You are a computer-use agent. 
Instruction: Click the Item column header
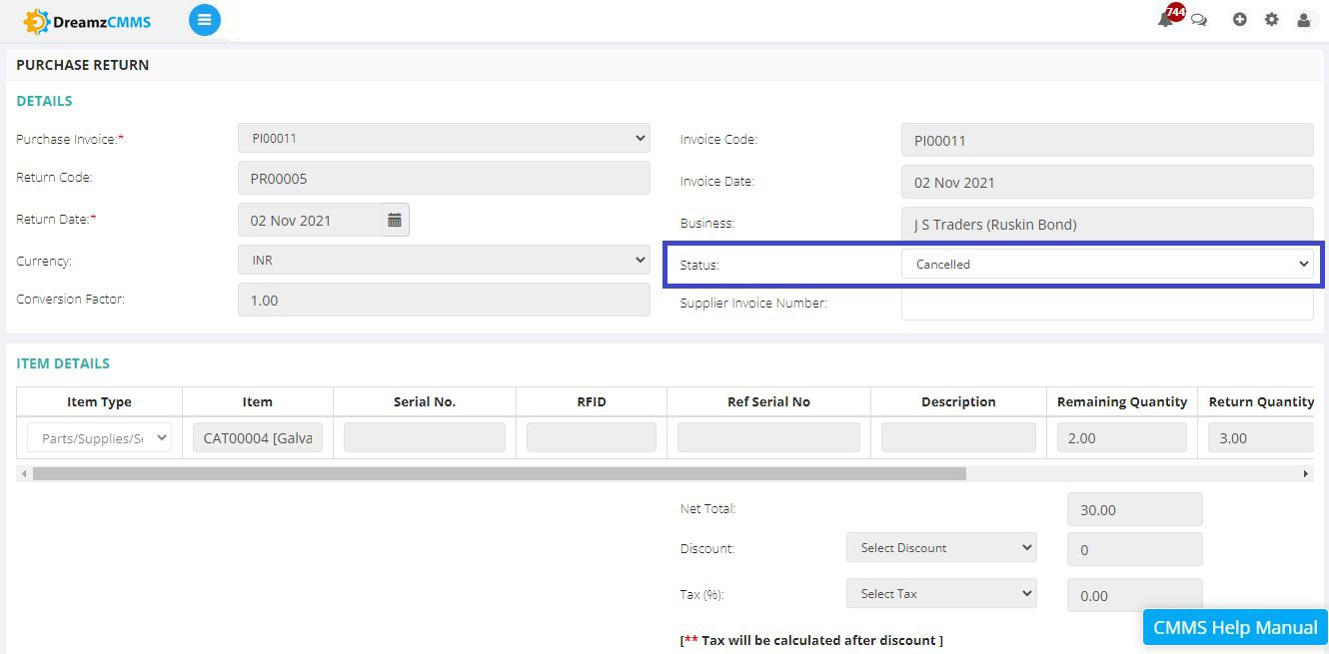(x=258, y=401)
